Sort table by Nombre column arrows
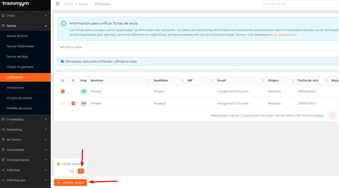This screenshot has width=339, height=188. click(149, 81)
